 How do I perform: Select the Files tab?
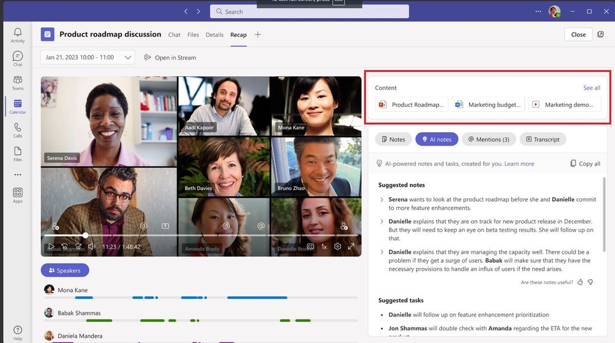pyautogui.click(x=193, y=35)
